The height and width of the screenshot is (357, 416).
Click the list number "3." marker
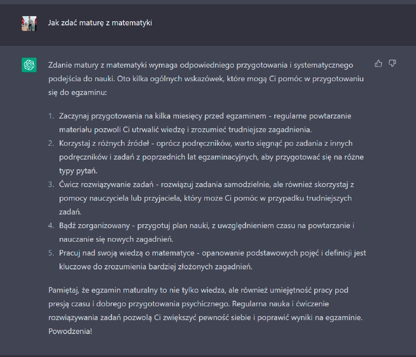(x=51, y=184)
